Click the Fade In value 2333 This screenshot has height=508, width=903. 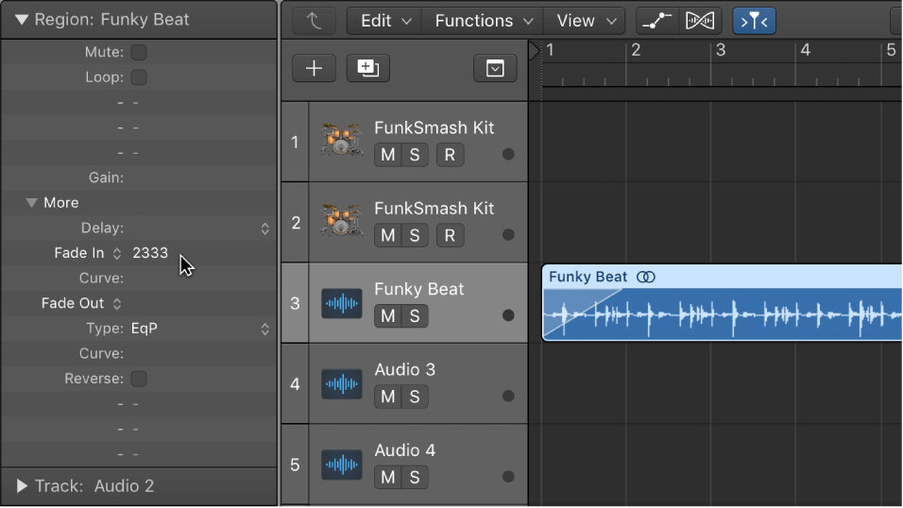pos(150,253)
